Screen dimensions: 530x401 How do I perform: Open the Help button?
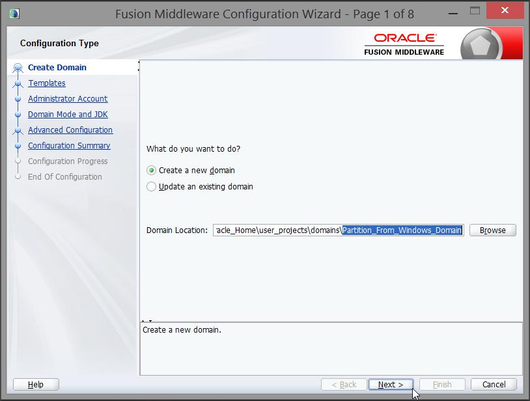36,385
